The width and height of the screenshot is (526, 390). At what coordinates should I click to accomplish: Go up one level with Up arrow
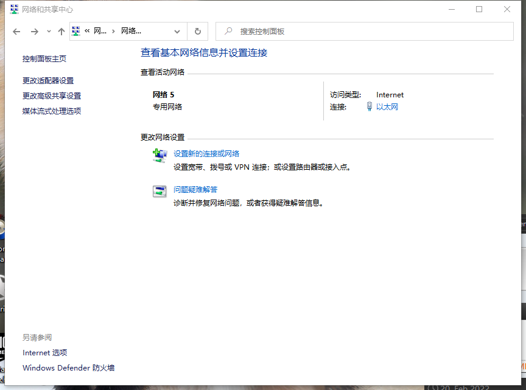coord(61,32)
